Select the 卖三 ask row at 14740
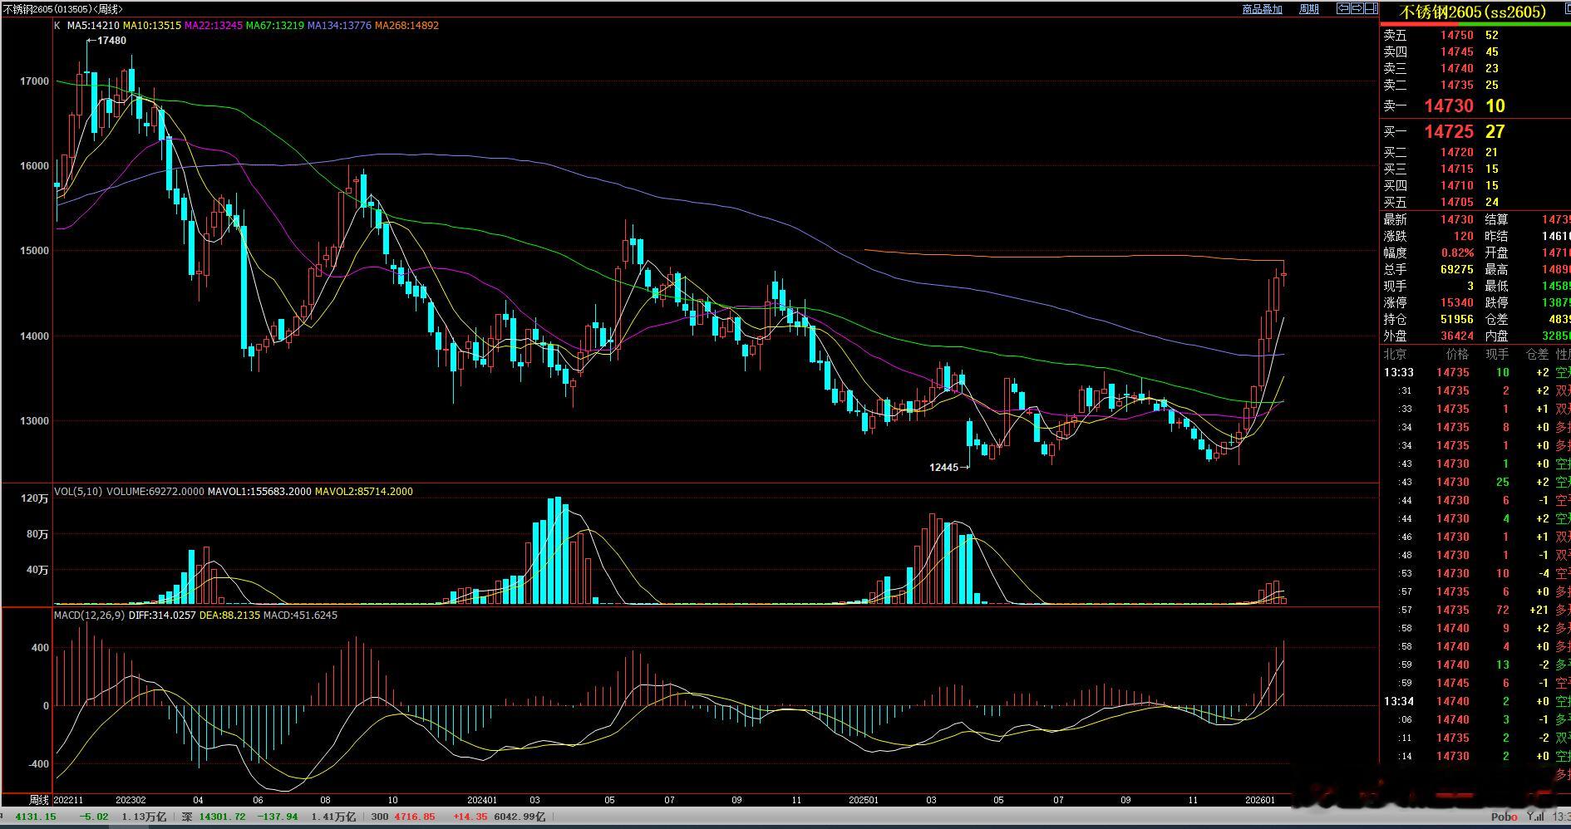 click(1475, 68)
